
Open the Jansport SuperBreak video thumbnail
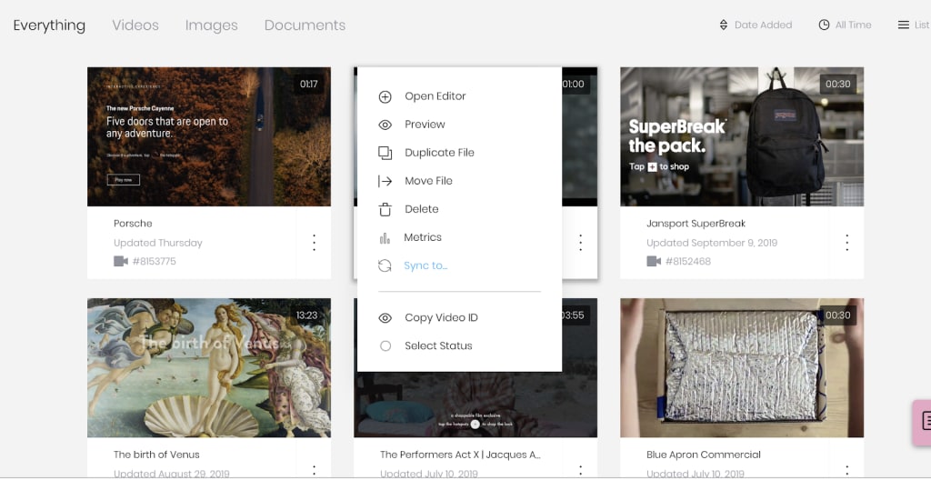tap(742, 136)
